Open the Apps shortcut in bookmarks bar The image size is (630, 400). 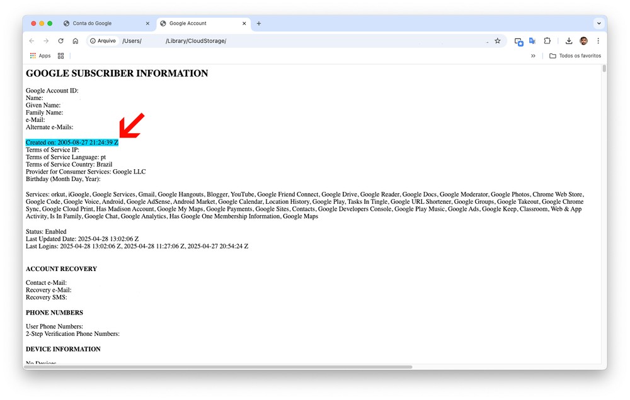pyautogui.click(x=40, y=56)
